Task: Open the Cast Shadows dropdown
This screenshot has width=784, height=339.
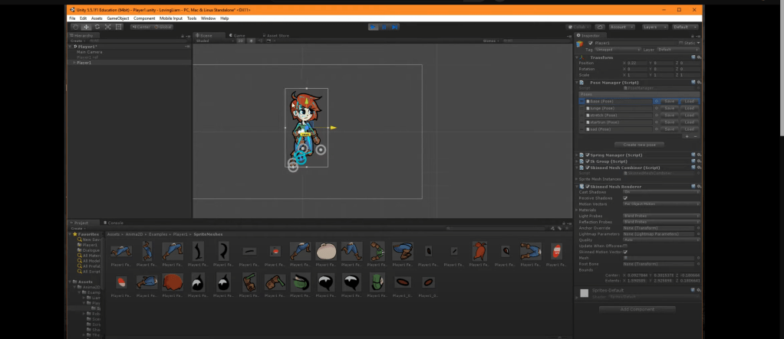Action: point(660,192)
